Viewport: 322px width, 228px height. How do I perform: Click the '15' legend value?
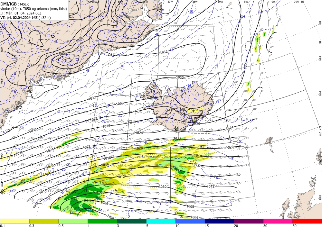[207, 226]
